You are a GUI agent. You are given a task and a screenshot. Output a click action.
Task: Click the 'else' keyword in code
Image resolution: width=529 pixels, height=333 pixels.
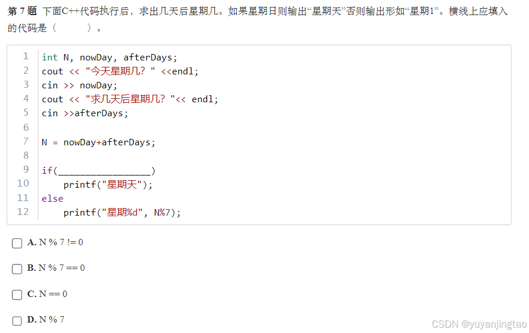coord(52,199)
